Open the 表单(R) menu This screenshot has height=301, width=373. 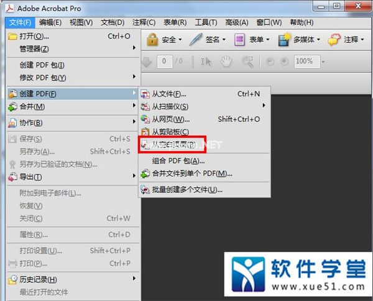(175, 22)
